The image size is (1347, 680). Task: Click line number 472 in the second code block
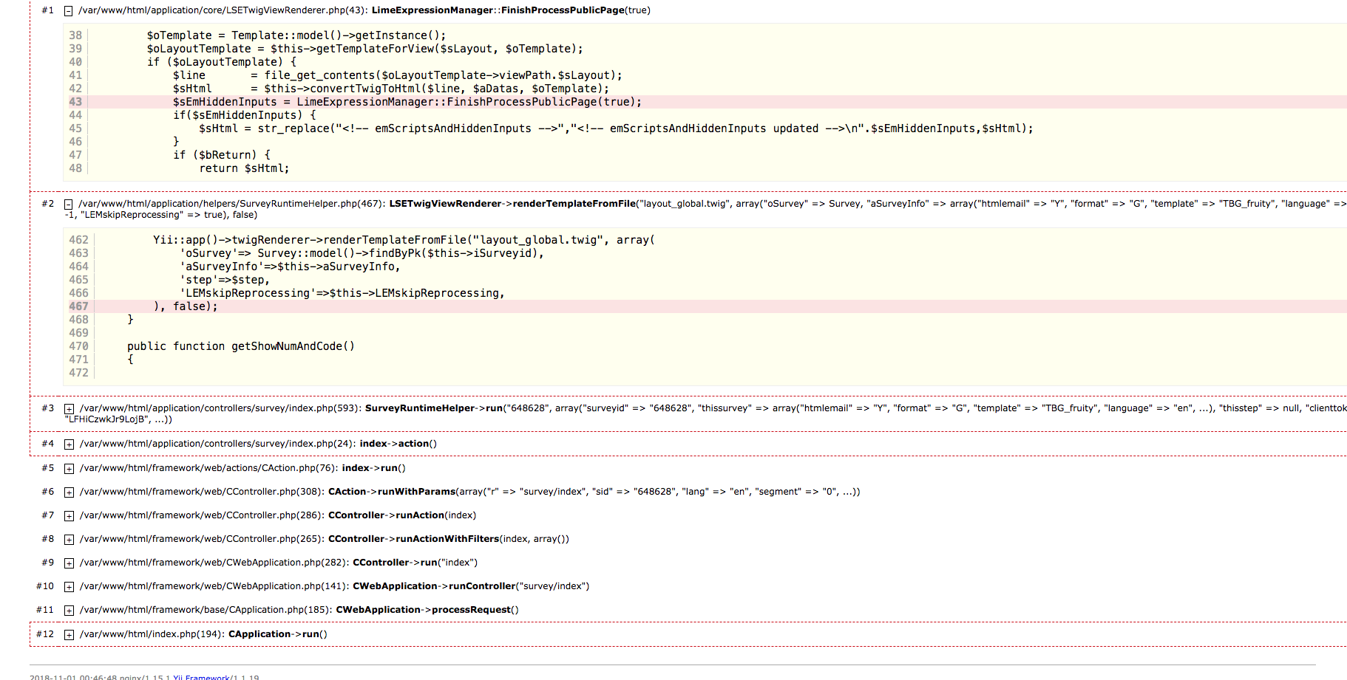(78, 373)
